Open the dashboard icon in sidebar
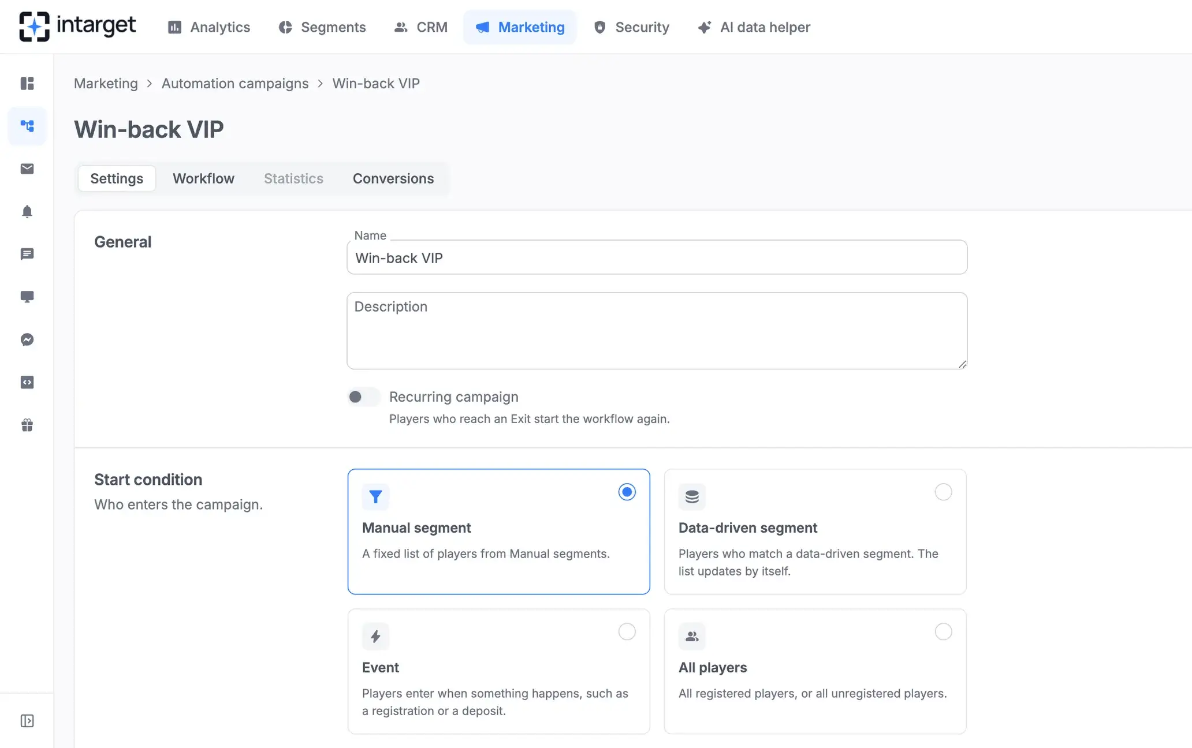1192x748 pixels. click(27, 83)
